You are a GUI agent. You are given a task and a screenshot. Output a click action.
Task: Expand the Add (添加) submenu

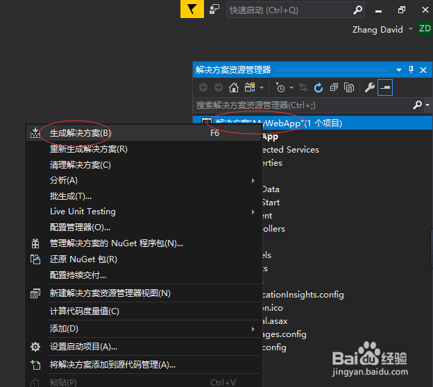coord(144,329)
